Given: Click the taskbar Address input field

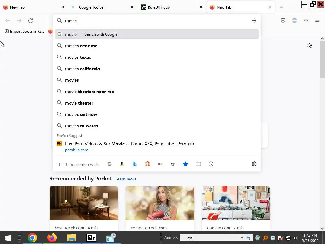Looking at the screenshot, I should point(209,238).
